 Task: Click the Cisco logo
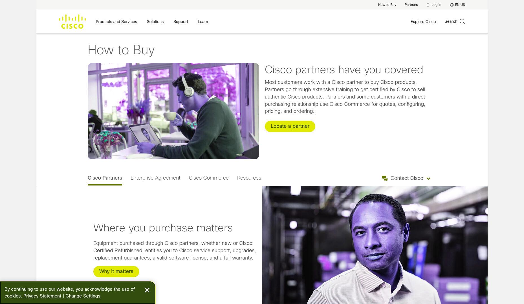tap(72, 21)
